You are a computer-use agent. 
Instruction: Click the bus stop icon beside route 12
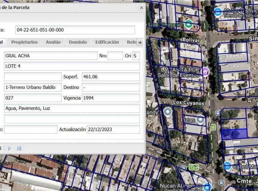pos(183,168)
